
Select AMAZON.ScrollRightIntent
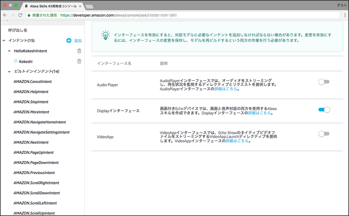36,183
